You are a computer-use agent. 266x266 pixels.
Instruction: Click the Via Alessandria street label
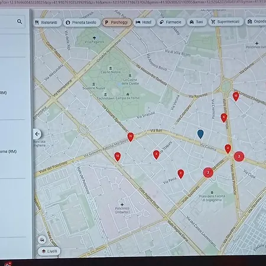[x=54, y=73]
